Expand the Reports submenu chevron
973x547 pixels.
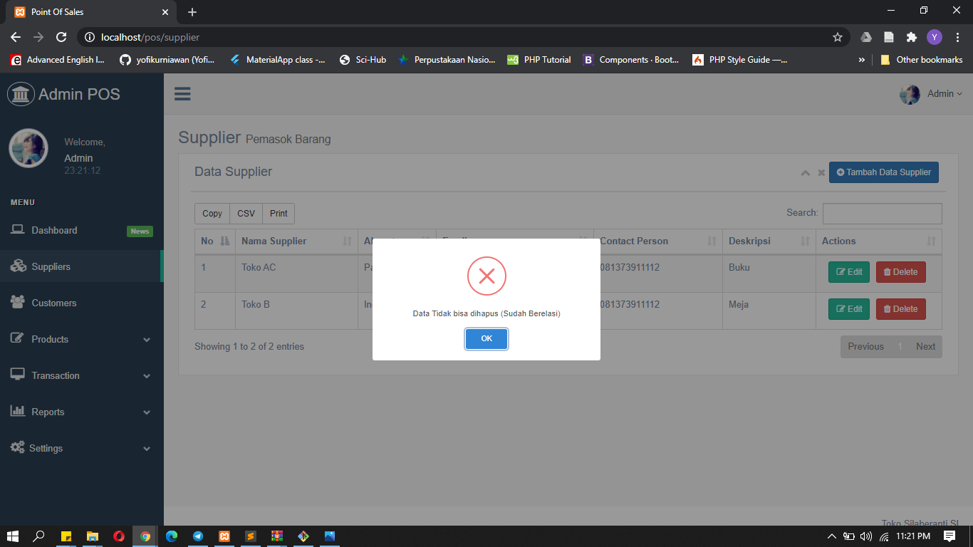[147, 412]
